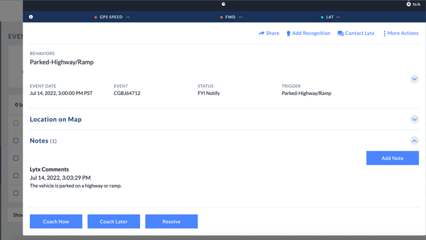Click the Add Note button
This screenshot has height=240, width=426.
coord(392,158)
